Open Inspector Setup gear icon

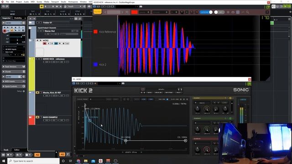pyautogui.click(x=24, y=91)
